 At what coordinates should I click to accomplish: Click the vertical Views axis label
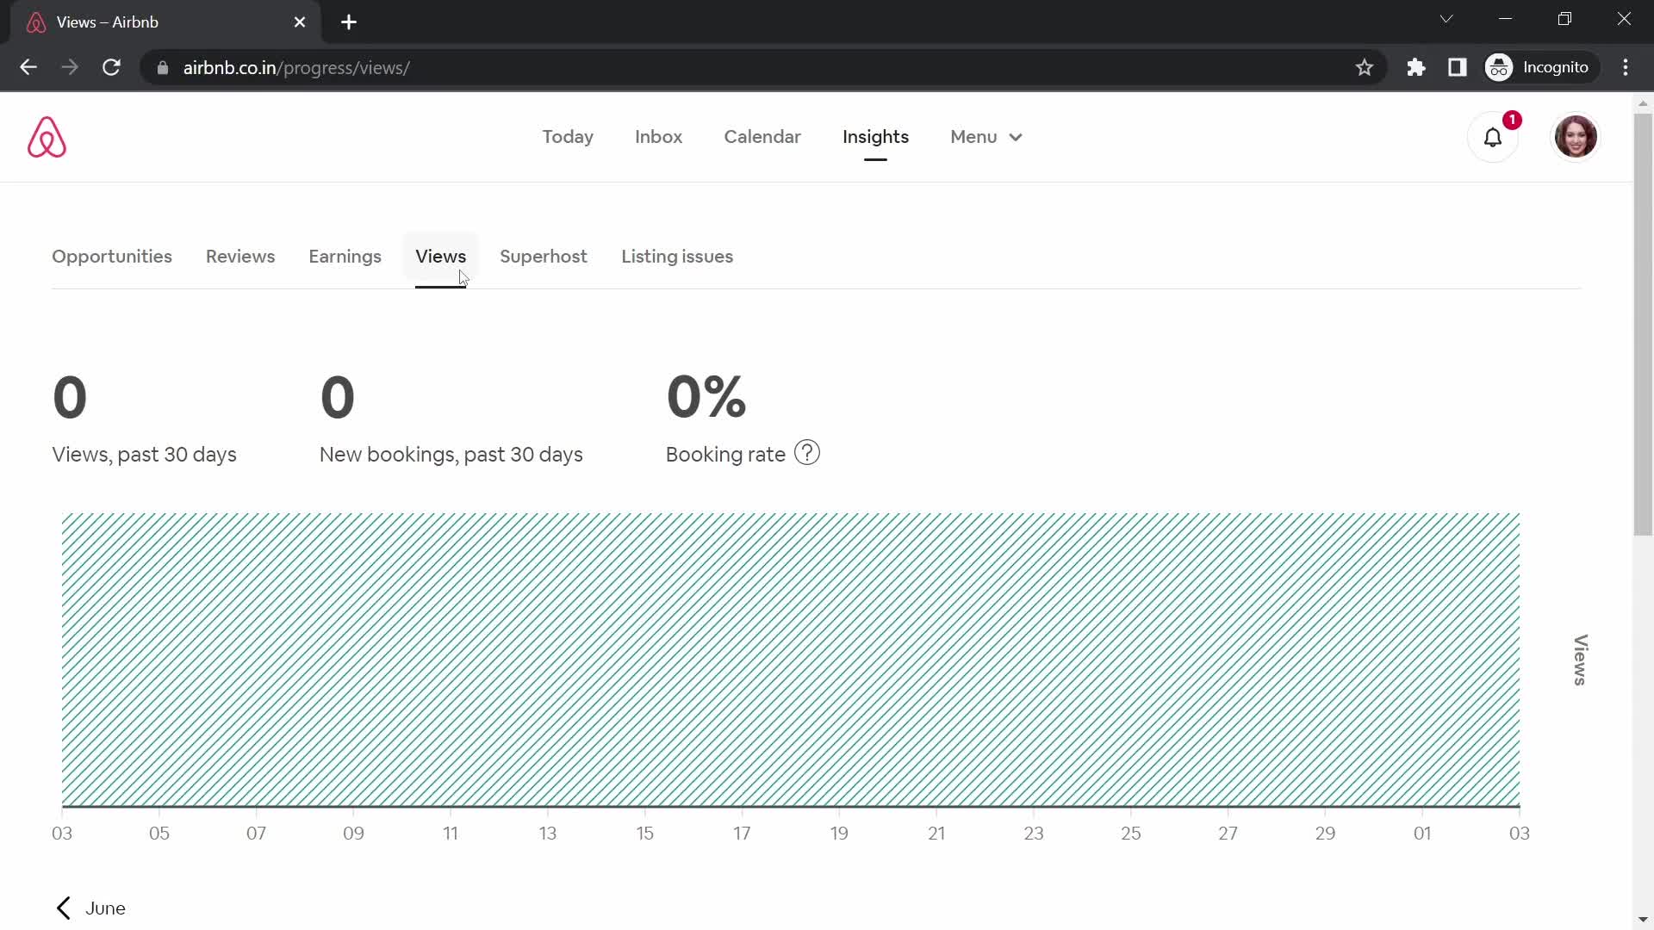[x=1581, y=660]
